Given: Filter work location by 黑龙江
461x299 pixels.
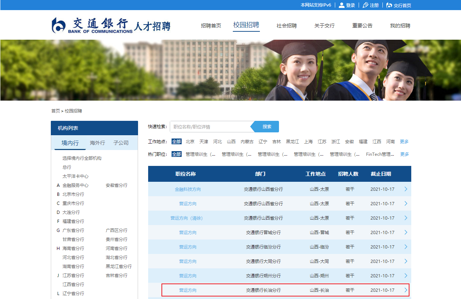Looking at the screenshot, I should coord(292,142).
